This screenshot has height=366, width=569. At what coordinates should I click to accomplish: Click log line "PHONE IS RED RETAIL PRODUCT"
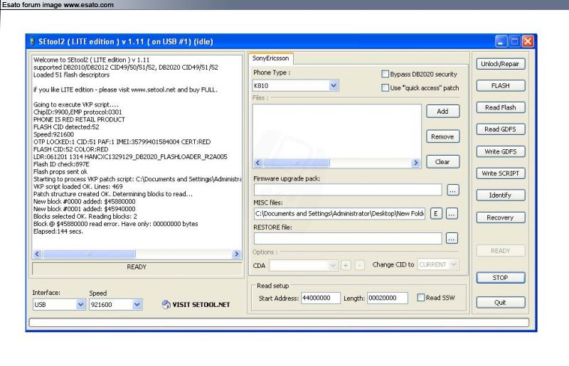[79, 119]
